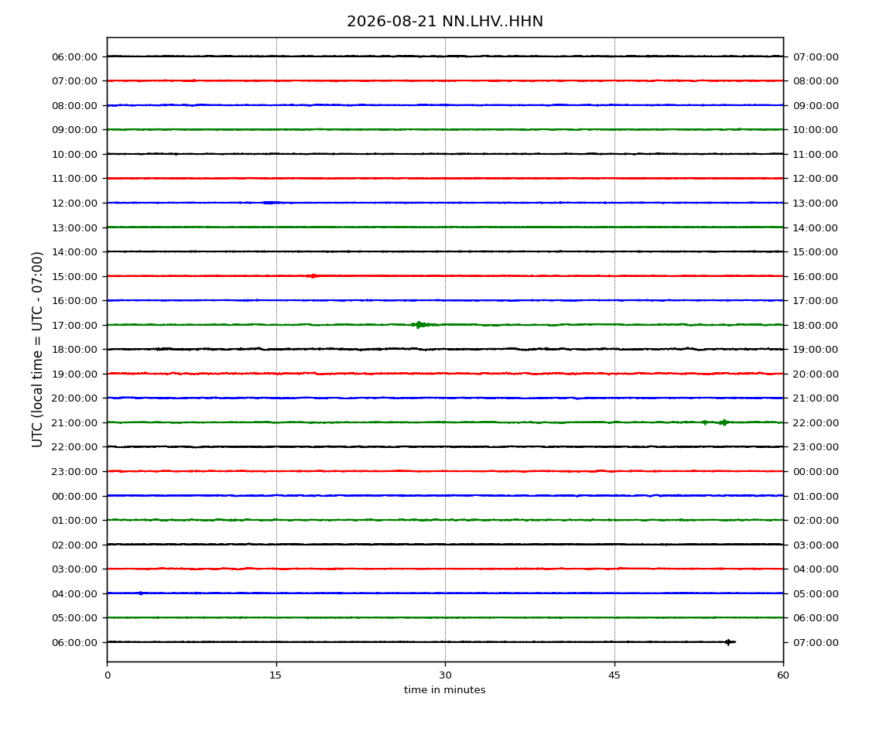The height and width of the screenshot is (735, 890).
Task: Click the 15 tick label on the time axis
Action: [276, 675]
